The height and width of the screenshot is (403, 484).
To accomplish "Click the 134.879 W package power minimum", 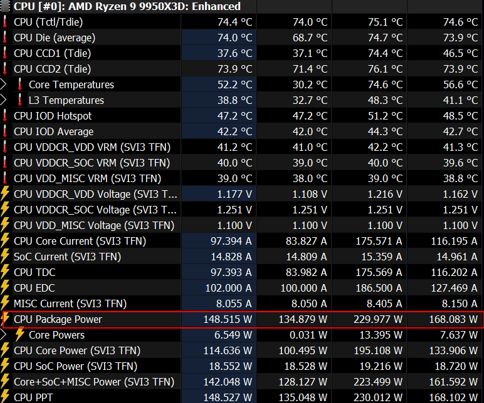I will [x=303, y=320].
